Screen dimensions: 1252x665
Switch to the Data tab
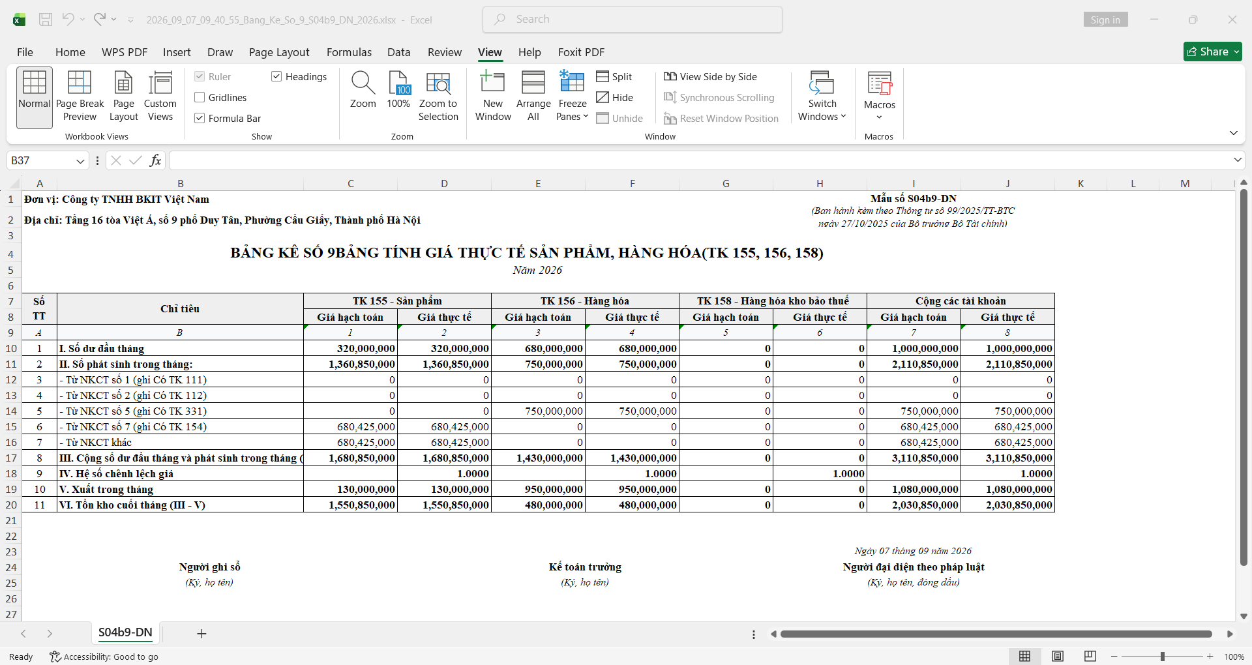coord(398,52)
